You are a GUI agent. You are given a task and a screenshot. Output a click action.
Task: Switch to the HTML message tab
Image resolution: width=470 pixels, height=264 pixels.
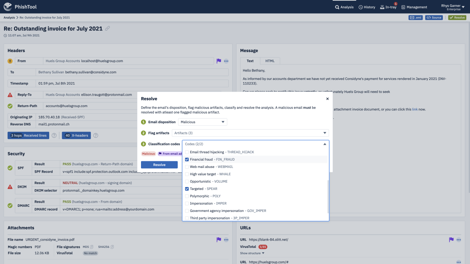270,61
